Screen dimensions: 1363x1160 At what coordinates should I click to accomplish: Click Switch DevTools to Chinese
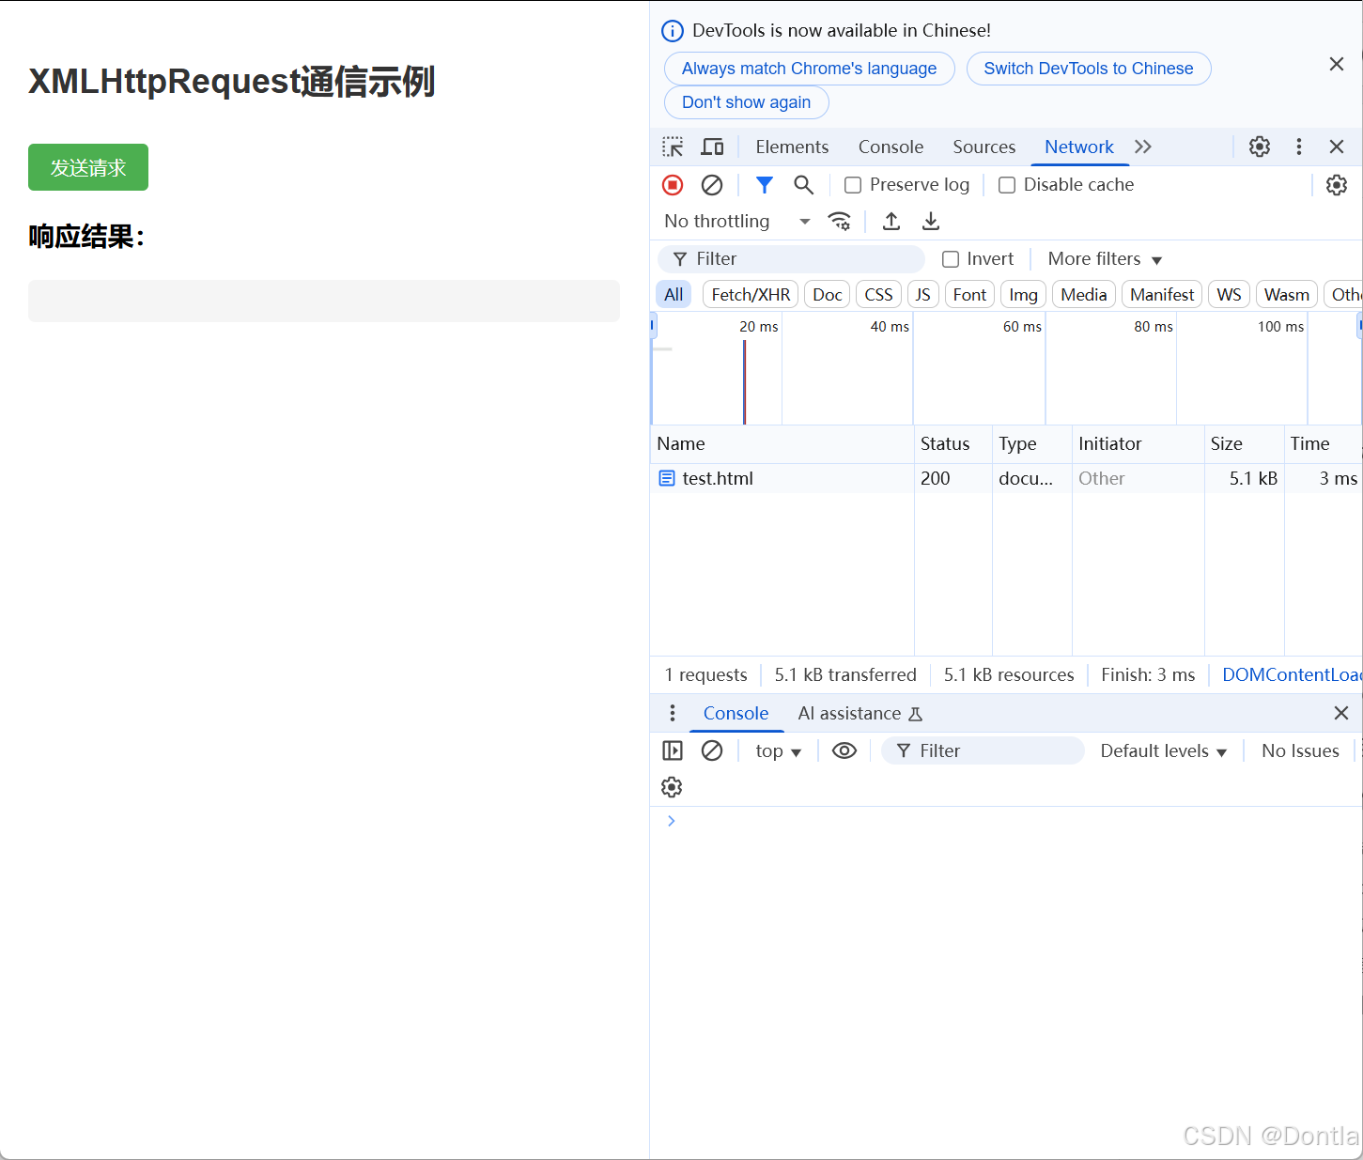(x=1089, y=69)
